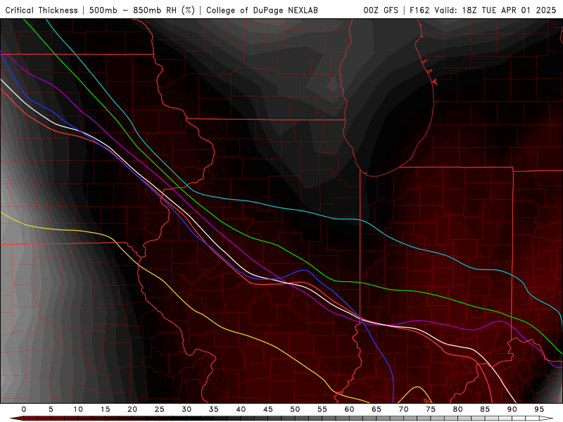The height and width of the screenshot is (422, 563).
Task: Select the "65" color scale label
Action: coord(377,409)
